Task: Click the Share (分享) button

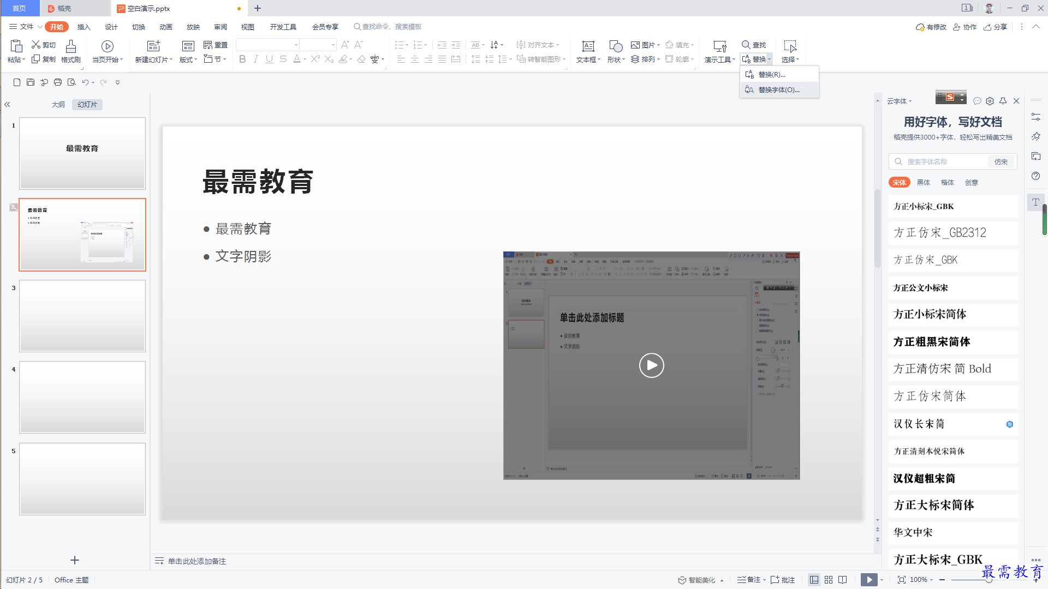Action: pos(995,27)
